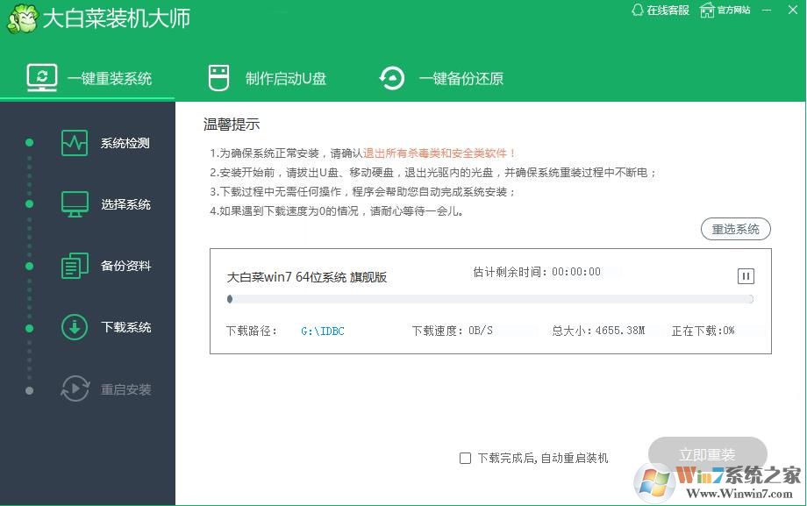Switch to 制作启动U盘 tab
This screenshot has width=807, height=506.
tap(267, 78)
